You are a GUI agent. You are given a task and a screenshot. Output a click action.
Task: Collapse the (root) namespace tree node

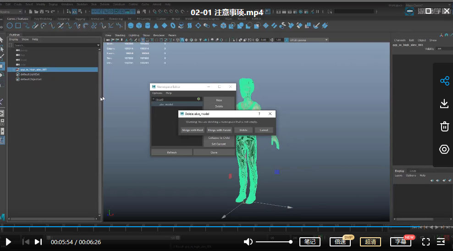154,99
